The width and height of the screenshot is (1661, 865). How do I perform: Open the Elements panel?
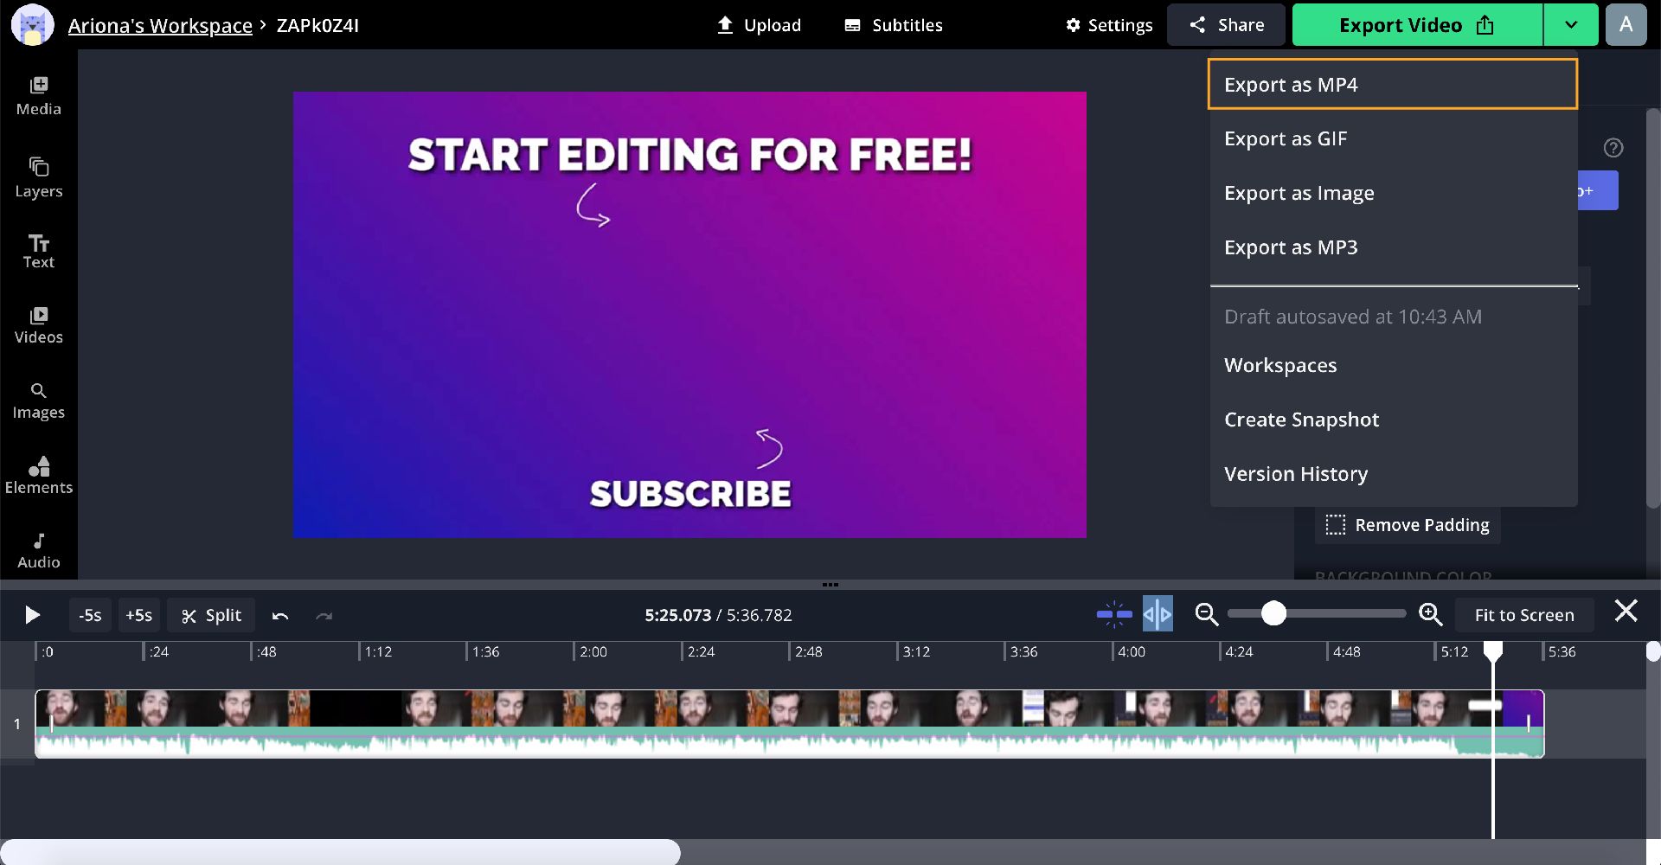(x=39, y=475)
